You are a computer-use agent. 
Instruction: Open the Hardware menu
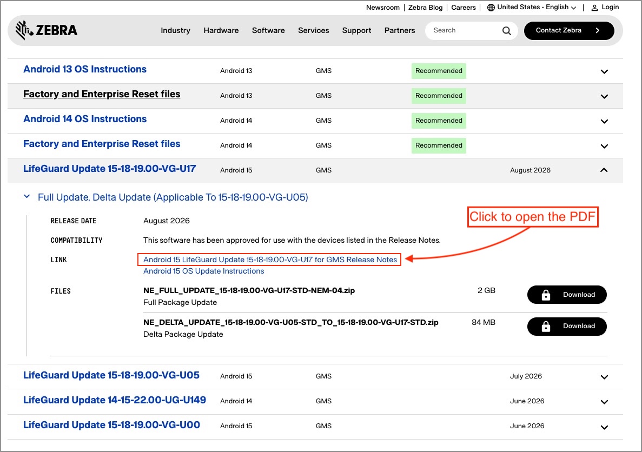(221, 31)
